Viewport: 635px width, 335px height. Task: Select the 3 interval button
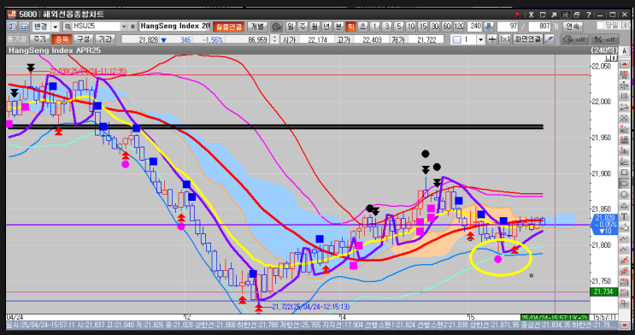pyautogui.click(x=387, y=26)
